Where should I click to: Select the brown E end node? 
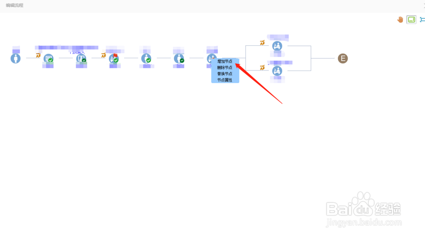[x=343, y=58]
